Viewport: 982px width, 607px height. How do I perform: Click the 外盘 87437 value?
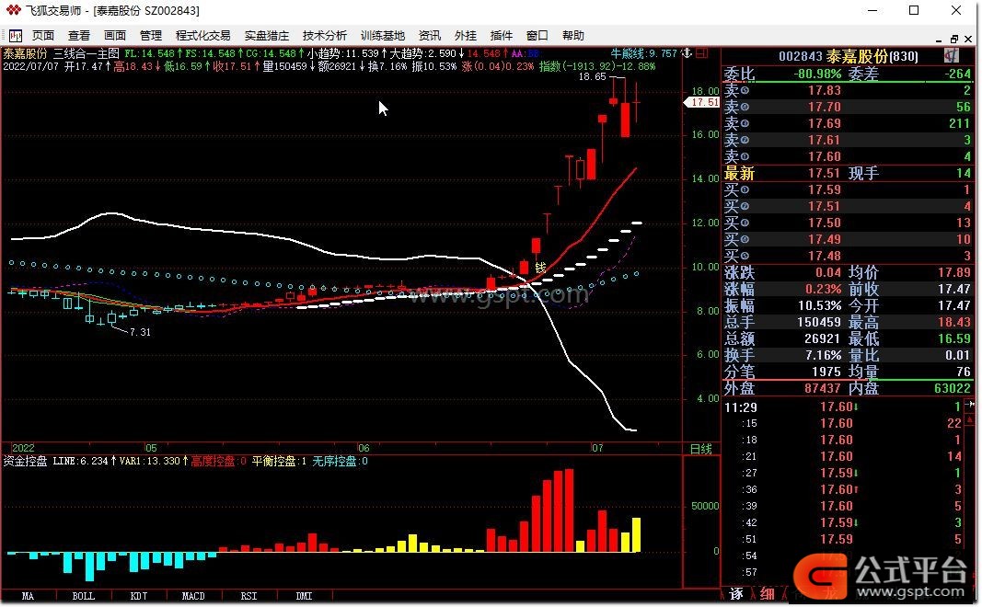823,389
